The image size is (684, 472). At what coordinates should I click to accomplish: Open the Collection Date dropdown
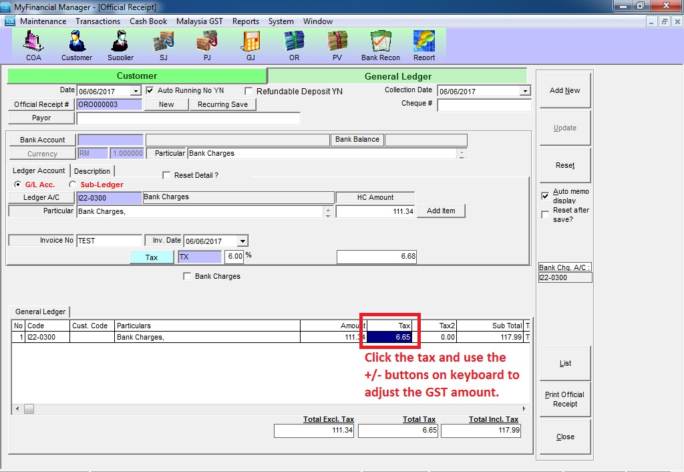pyautogui.click(x=524, y=91)
